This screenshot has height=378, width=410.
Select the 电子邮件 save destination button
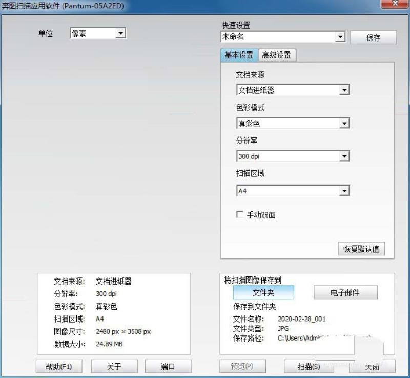tap(345, 292)
